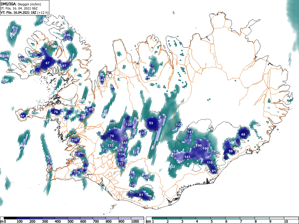Image resolution: width=299 pixels, height=224 pixels.
Task: Click the 116 visibility label
Action: coord(74,140)
